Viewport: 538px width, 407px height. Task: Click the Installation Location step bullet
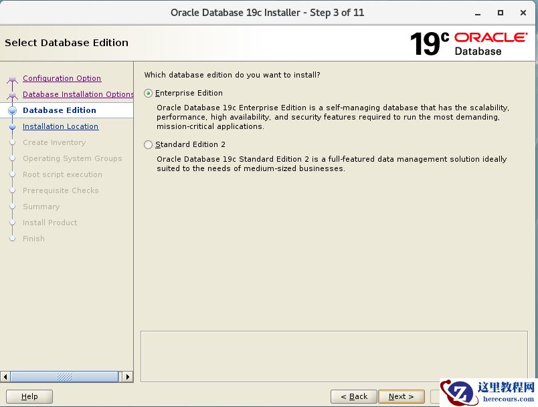(12, 127)
